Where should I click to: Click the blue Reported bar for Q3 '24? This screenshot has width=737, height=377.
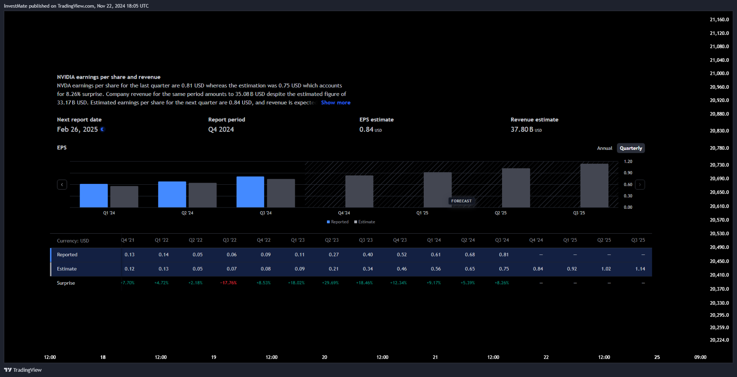point(250,192)
